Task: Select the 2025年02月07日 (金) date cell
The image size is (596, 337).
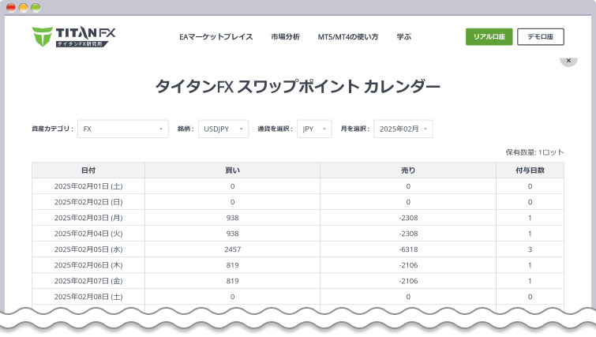Action: pyautogui.click(x=88, y=281)
